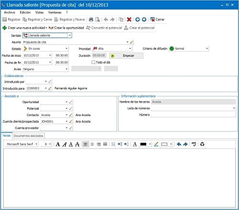Justify text in notes editor
This screenshot has height=210, width=239.
tap(105, 144)
